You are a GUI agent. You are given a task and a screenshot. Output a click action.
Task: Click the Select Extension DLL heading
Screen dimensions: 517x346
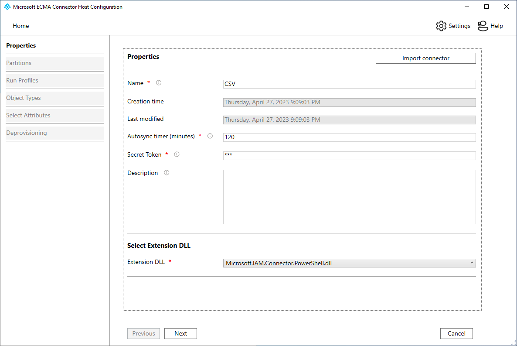pyautogui.click(x=159, y=245)
